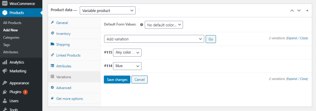Switch to the Advanced tab
The width and height of the screenshot is (316, 111).
74,88
